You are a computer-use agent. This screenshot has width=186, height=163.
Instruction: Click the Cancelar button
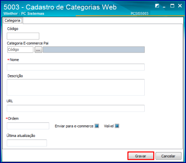tap(168, 156)
